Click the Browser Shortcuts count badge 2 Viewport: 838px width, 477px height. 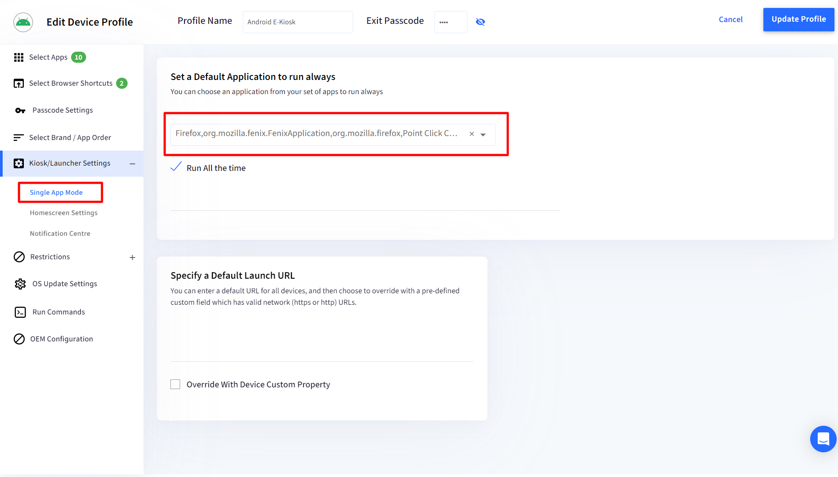[122, 83]
